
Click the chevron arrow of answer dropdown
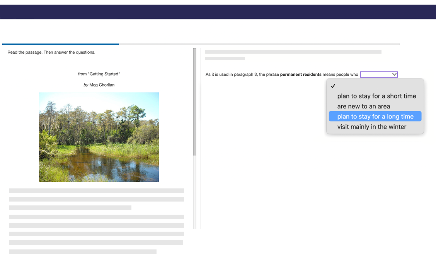[x=394, y=75]
